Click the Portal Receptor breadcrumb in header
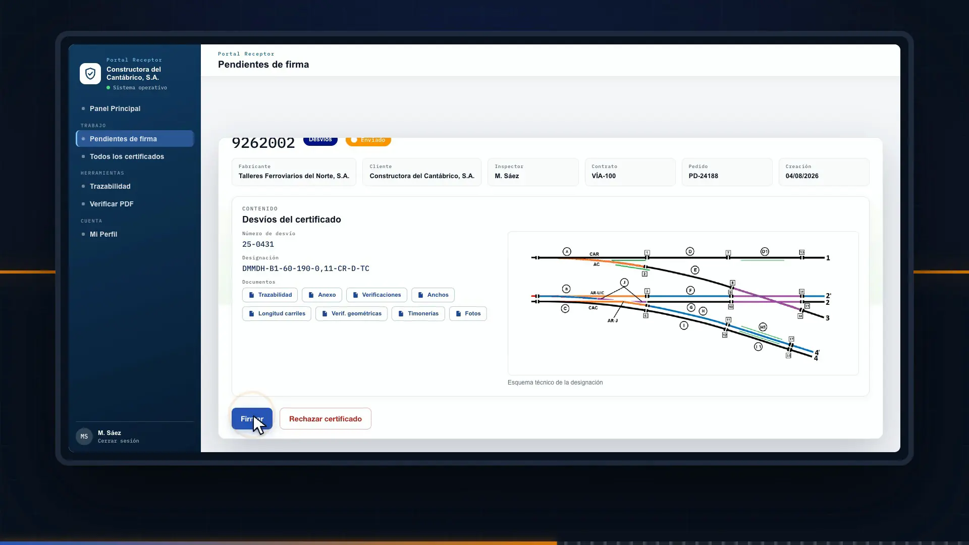The height and width of the screenshot is (545, 969). click(x=246, y=54)
